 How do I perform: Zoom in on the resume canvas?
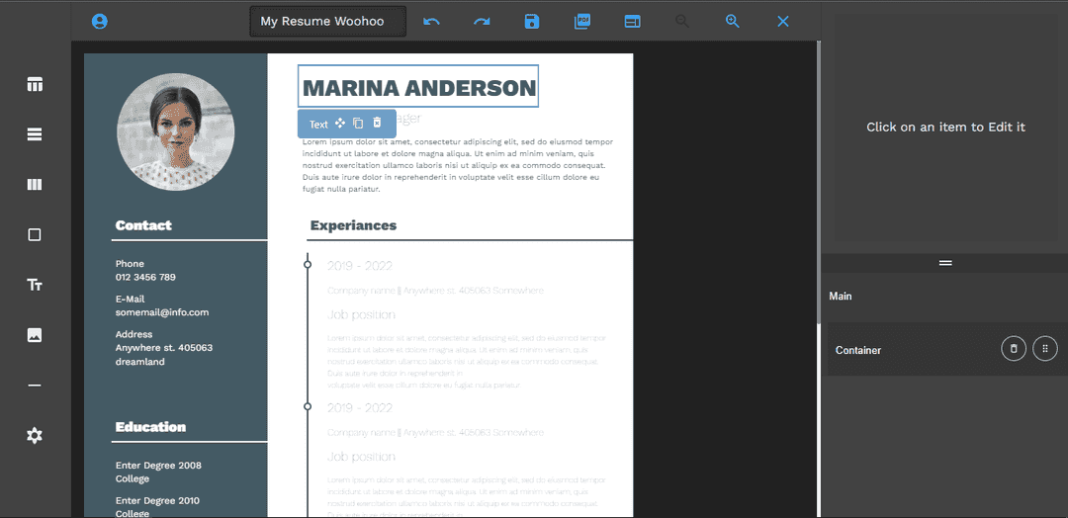tap(732, 21)
